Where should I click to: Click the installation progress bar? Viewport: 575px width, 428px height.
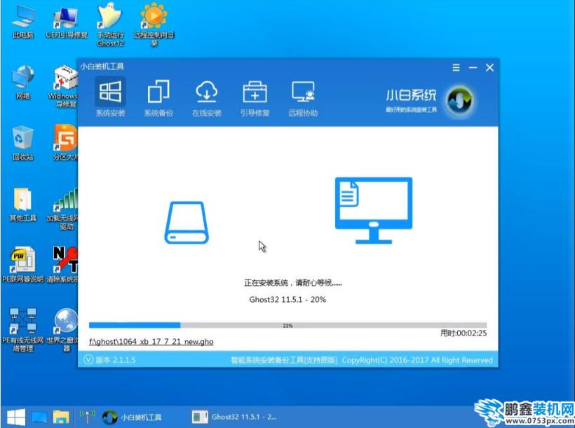[288, 325]
